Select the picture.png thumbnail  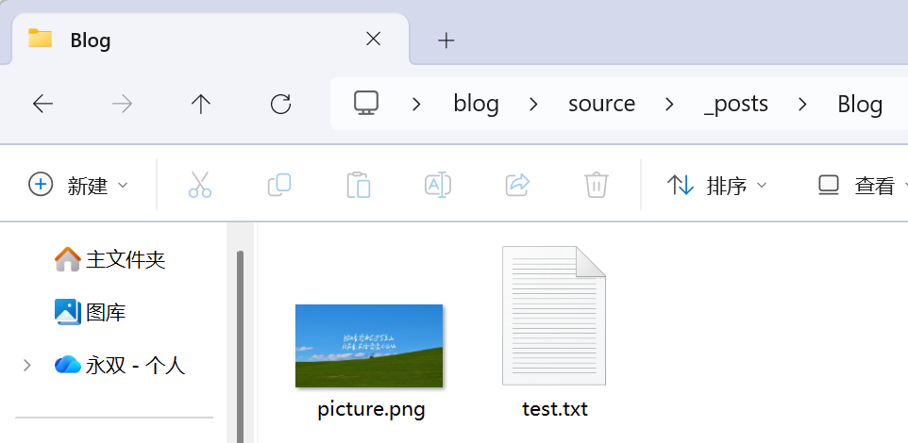click(369, 346)
